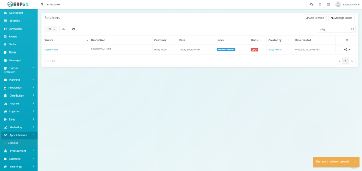This screenshot has width=362, height=171.
Task: Click the table columns menu icon
Action: click(x=347, y=40)
